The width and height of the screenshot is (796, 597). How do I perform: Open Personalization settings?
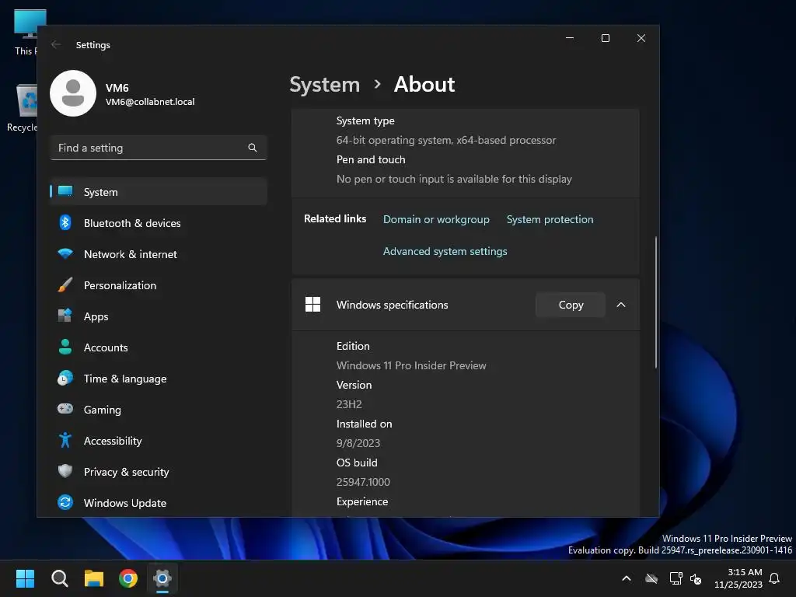159,285
